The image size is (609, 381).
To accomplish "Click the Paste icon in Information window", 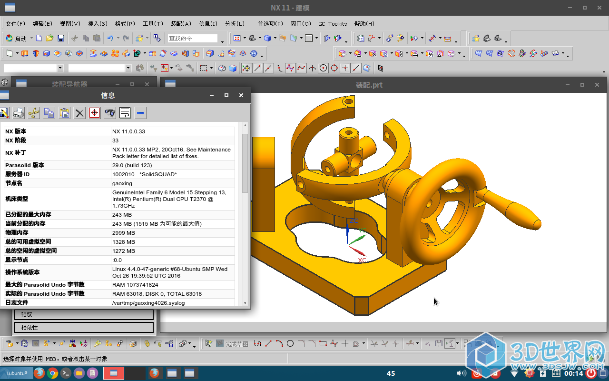I will point(64,113).
